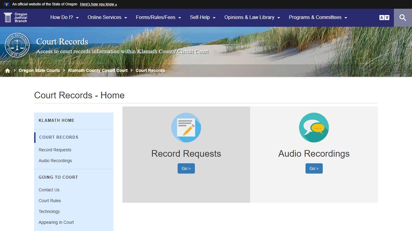Click the Oregon flag icon in top bar
The image size is (412, 231).
(7, 5)
